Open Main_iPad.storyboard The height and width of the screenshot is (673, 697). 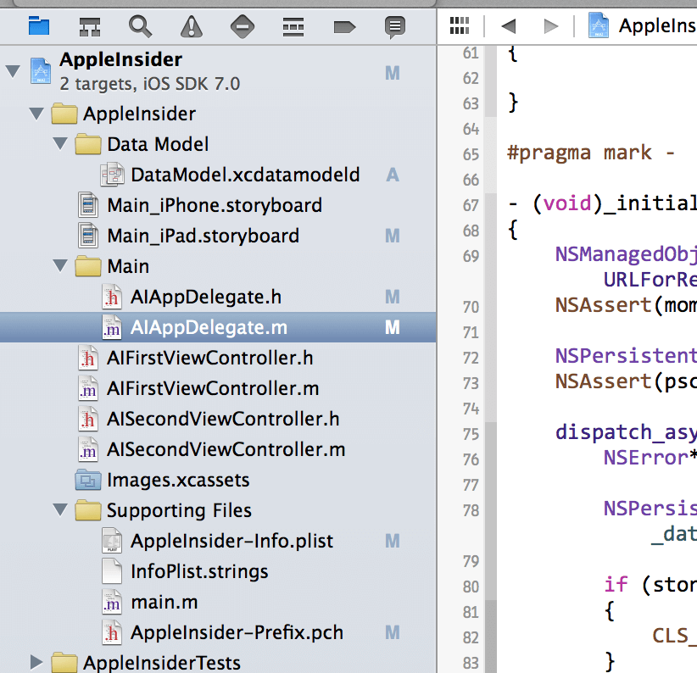coord(218,236)
